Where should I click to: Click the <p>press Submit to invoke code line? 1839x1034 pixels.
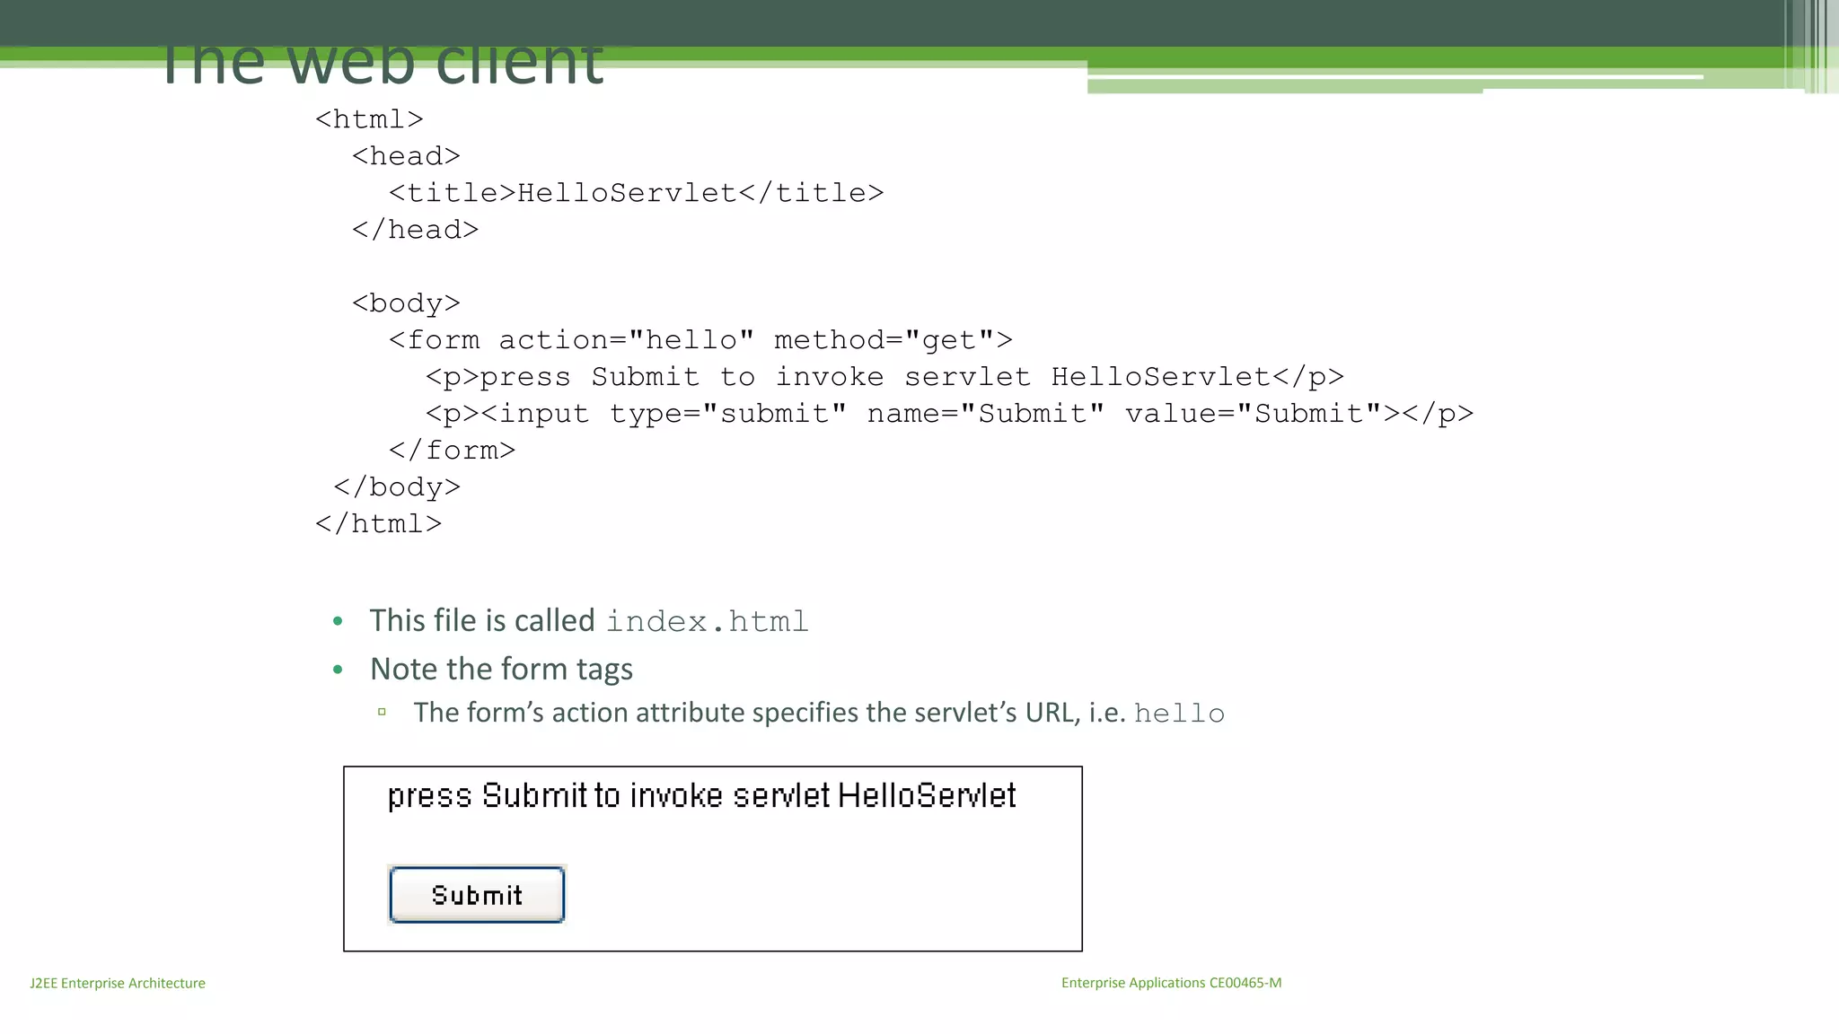[884, 377]
